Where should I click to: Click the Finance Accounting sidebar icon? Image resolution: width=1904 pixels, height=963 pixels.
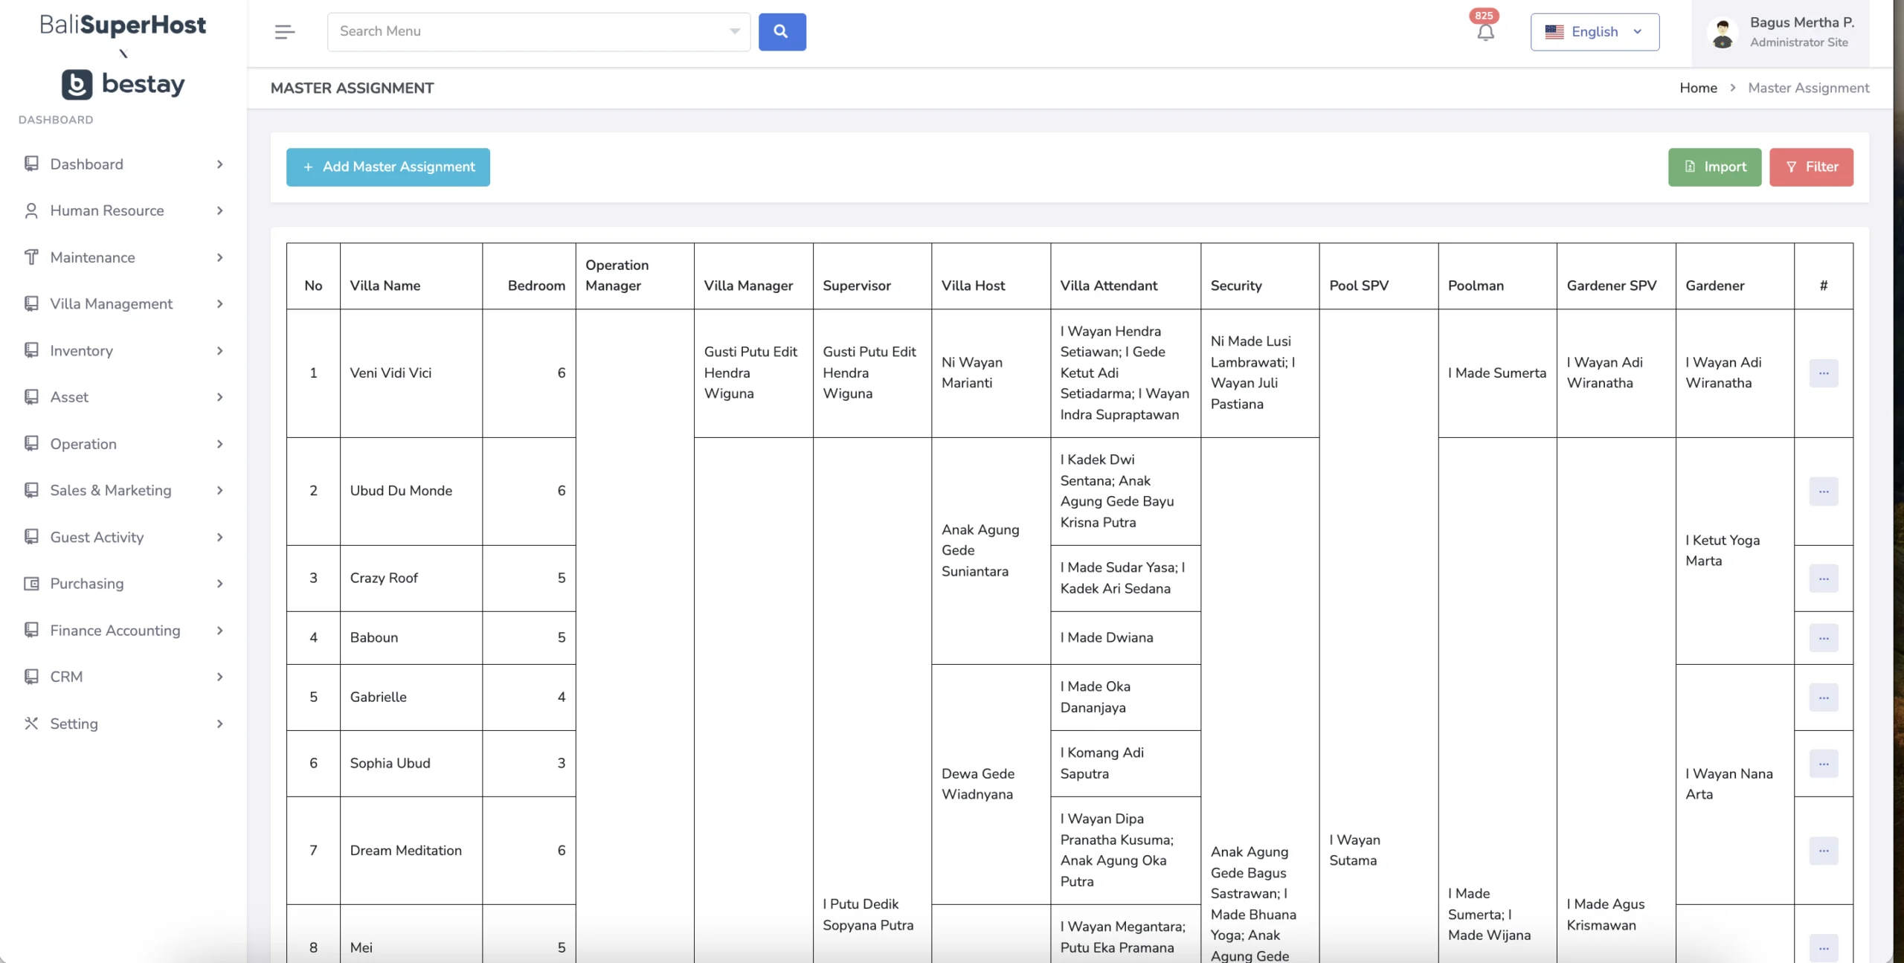(x=31, y=630)
